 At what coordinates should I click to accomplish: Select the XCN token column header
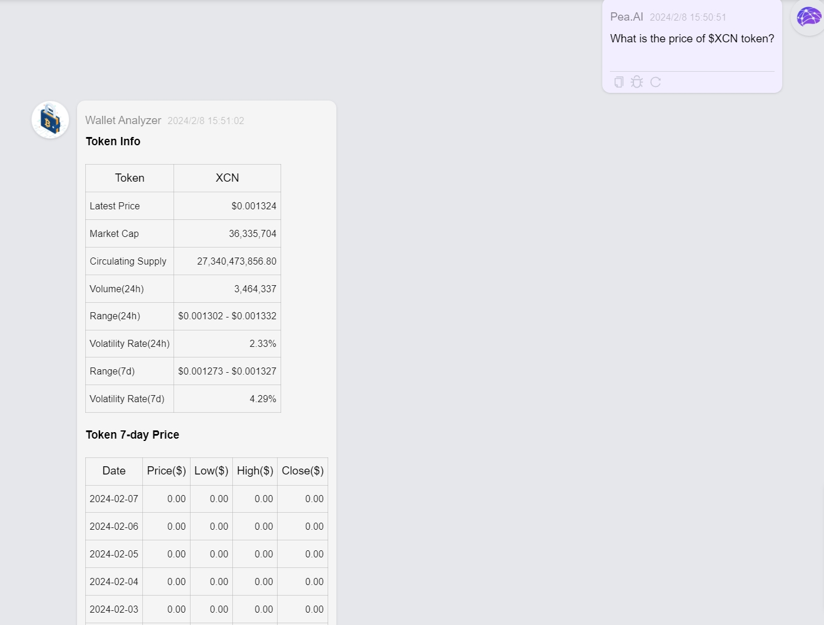[227, 178]
